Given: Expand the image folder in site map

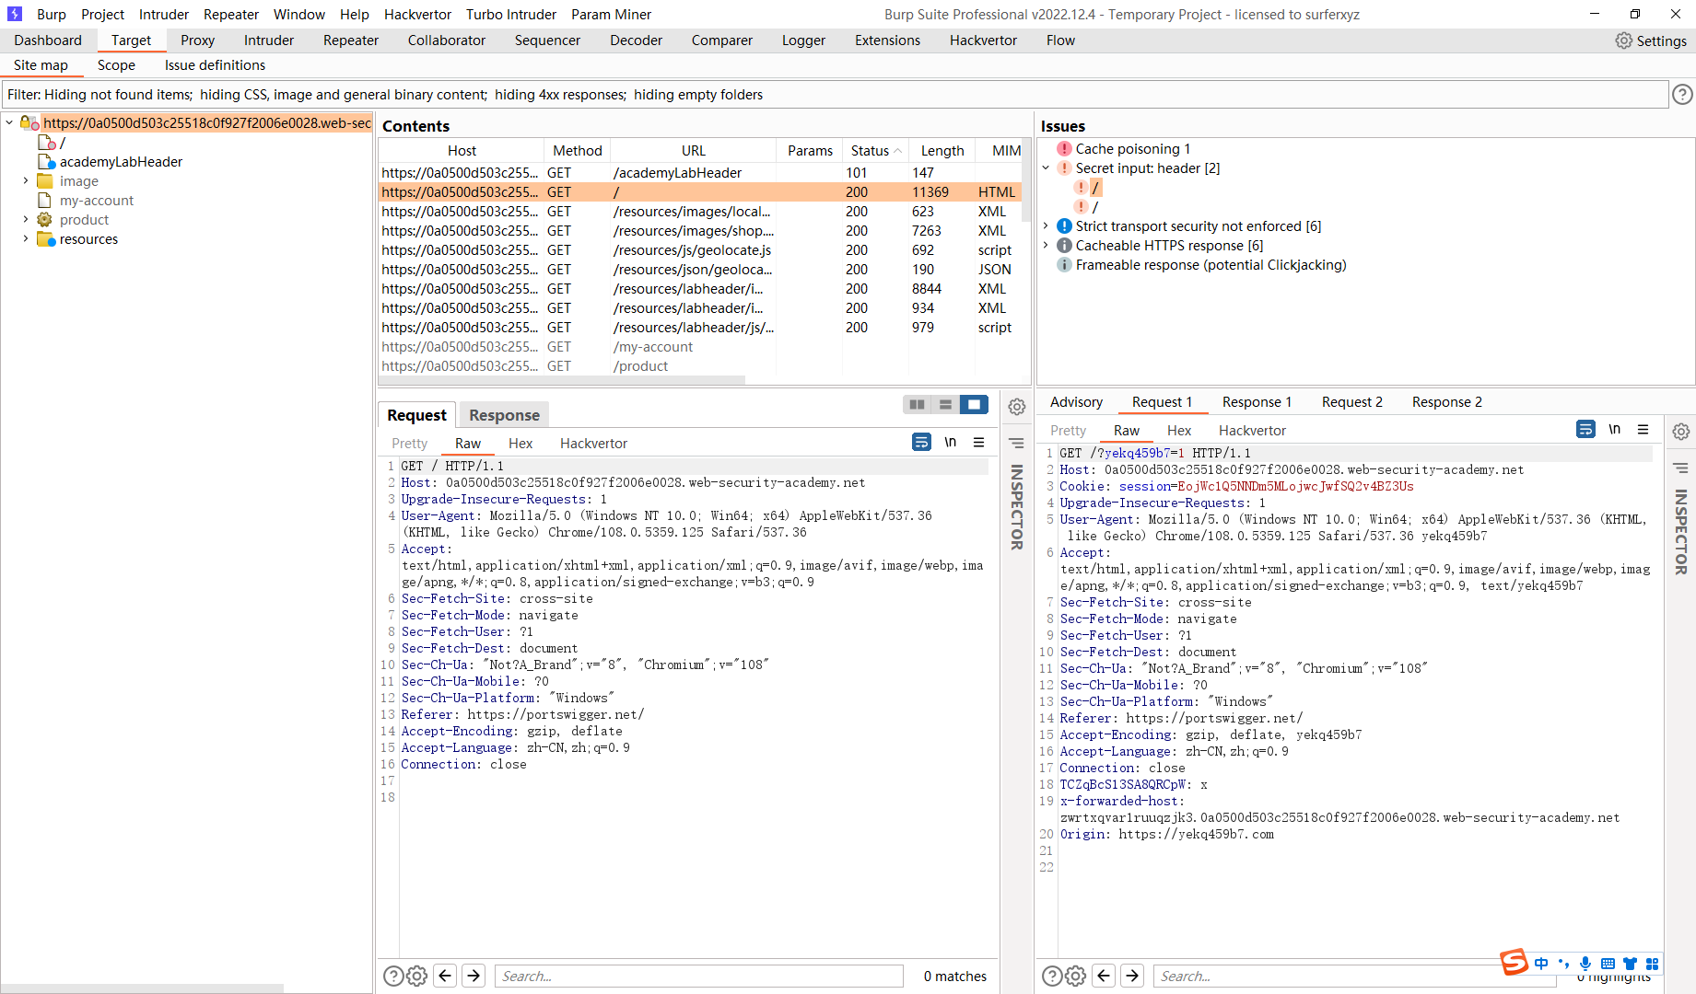Looking at the screenshot, I should click(26, 181).
